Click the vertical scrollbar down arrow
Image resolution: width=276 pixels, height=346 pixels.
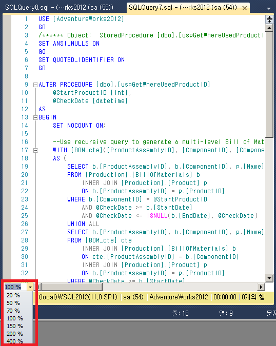[269, 278]
